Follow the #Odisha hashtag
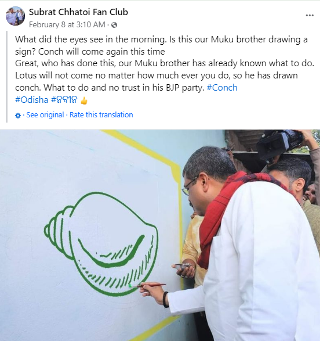320x341 pixels. [32, 100]
